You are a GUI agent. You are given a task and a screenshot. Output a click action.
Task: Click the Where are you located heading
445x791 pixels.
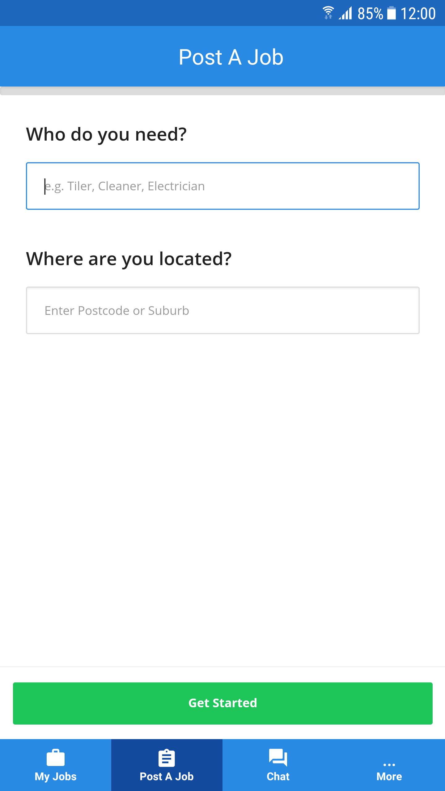(x=129, y=259)
